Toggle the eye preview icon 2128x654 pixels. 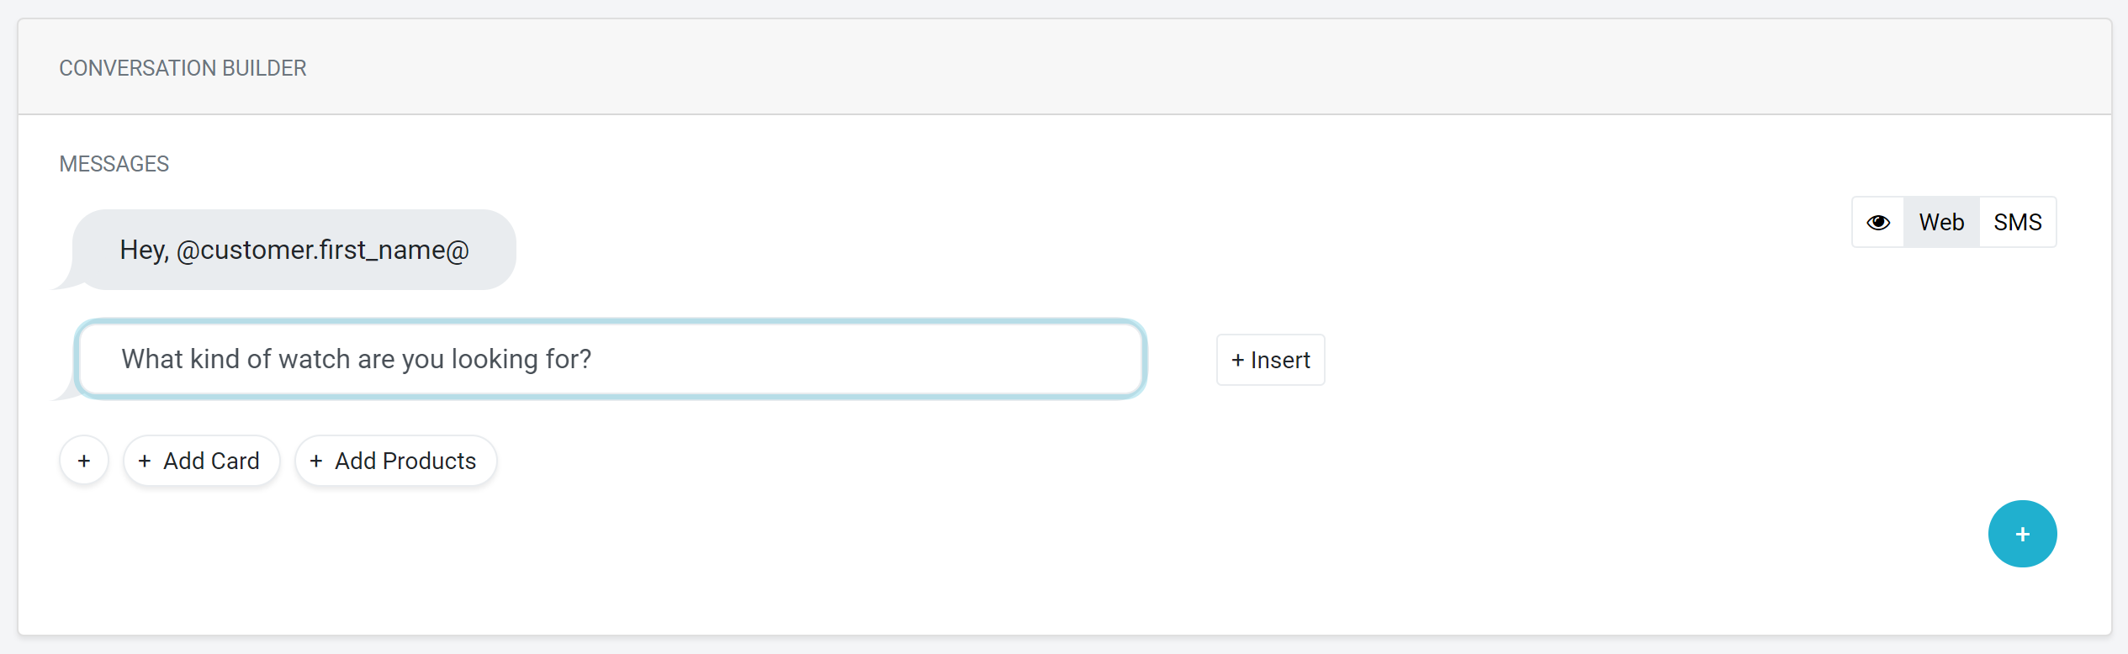coord(1878,223)
